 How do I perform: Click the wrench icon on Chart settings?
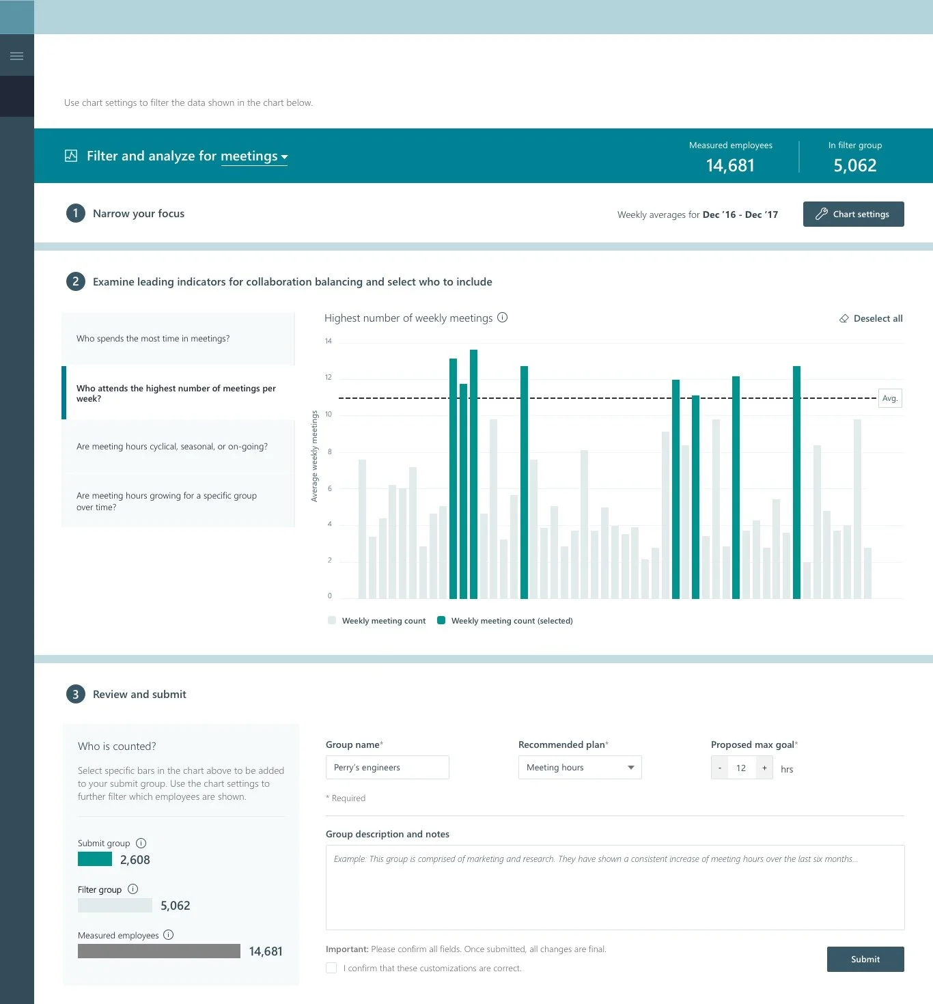(x=822, y=214)
